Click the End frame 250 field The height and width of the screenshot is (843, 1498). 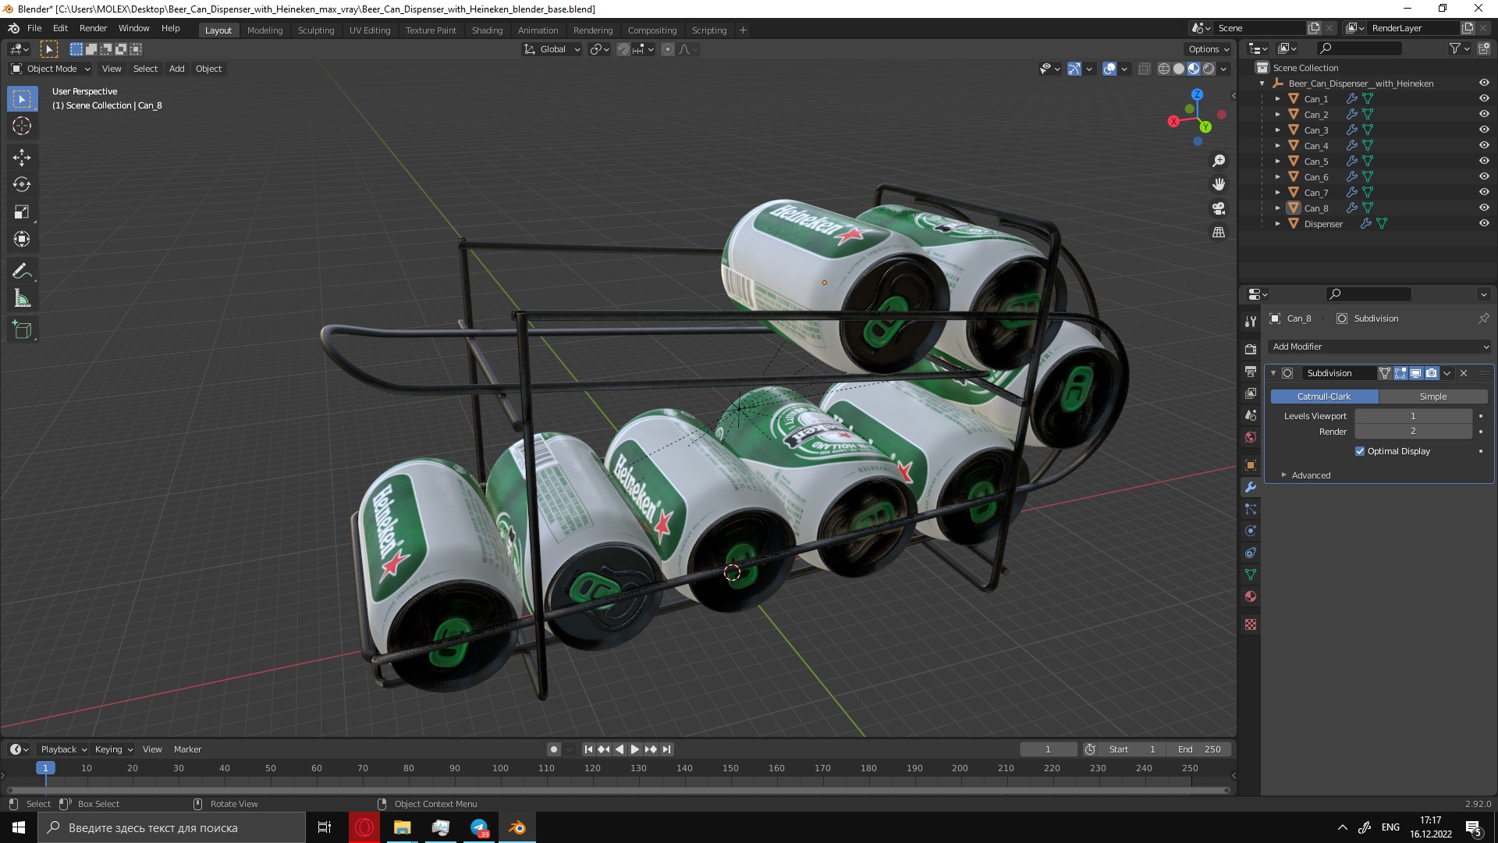[1199, 749]
